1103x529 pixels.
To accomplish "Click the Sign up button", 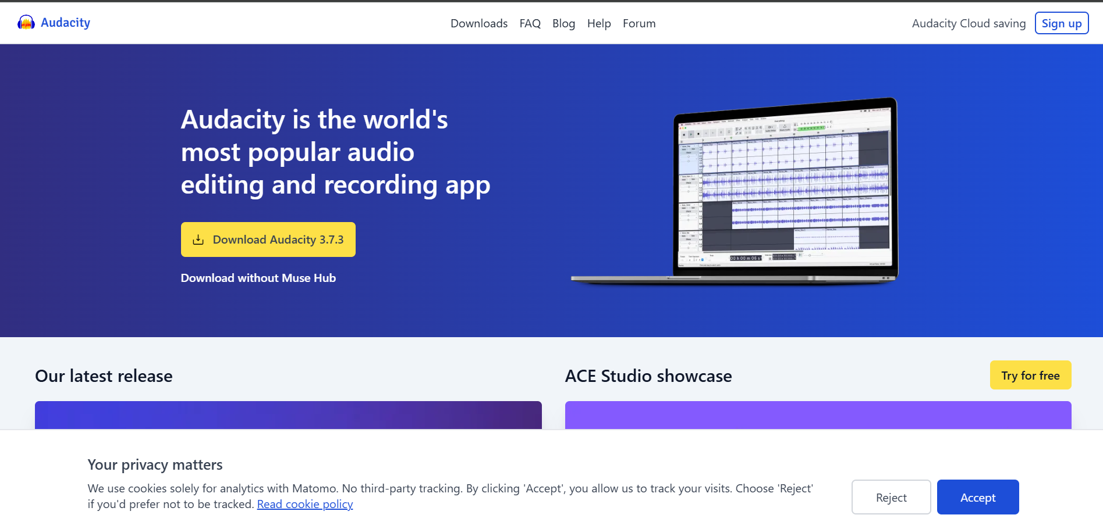I will (1062, 23).
